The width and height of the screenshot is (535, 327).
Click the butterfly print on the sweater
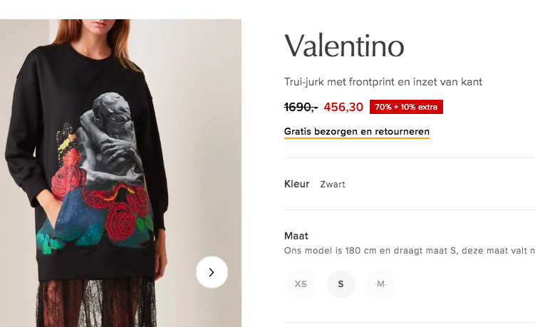pyautogui.click(x=68, y=145)
